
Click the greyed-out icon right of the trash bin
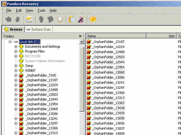50,19
